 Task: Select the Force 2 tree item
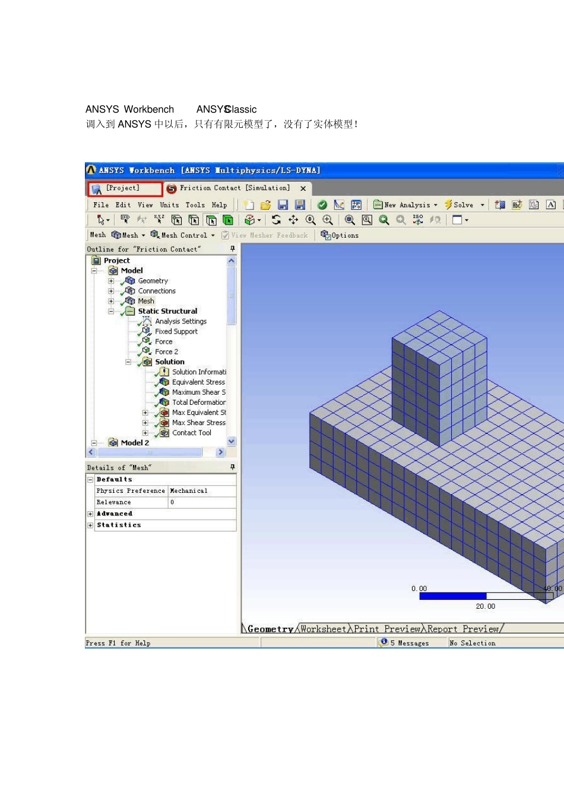click(x=166, y=352)
